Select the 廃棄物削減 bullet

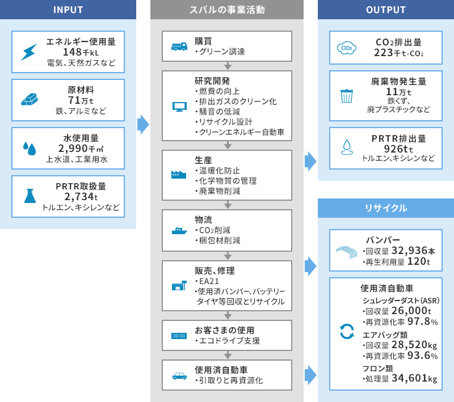pos(217,191)
